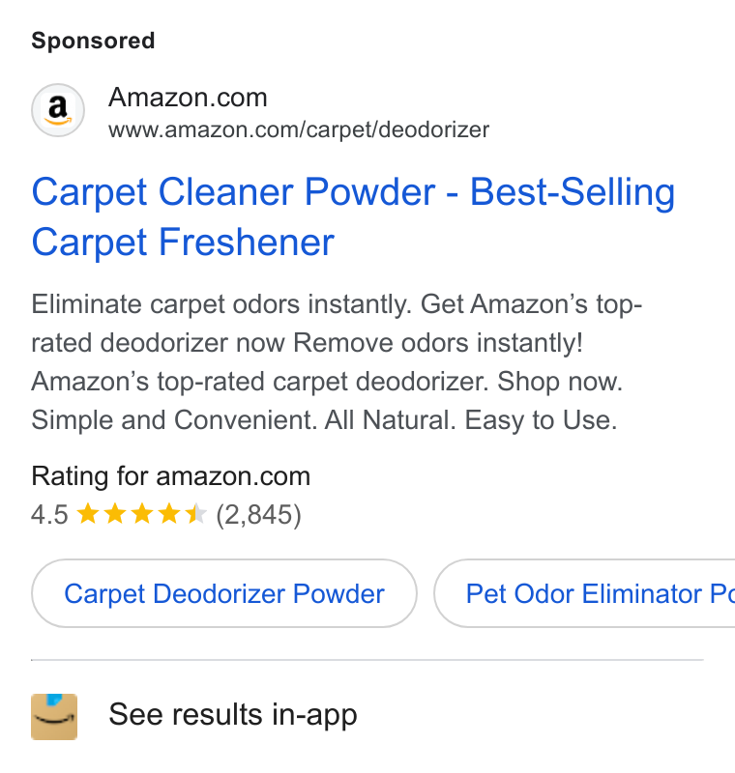Click the first gold rating star
The height and width of the screenshot is (773, 735).
click(x=89, y=513)
